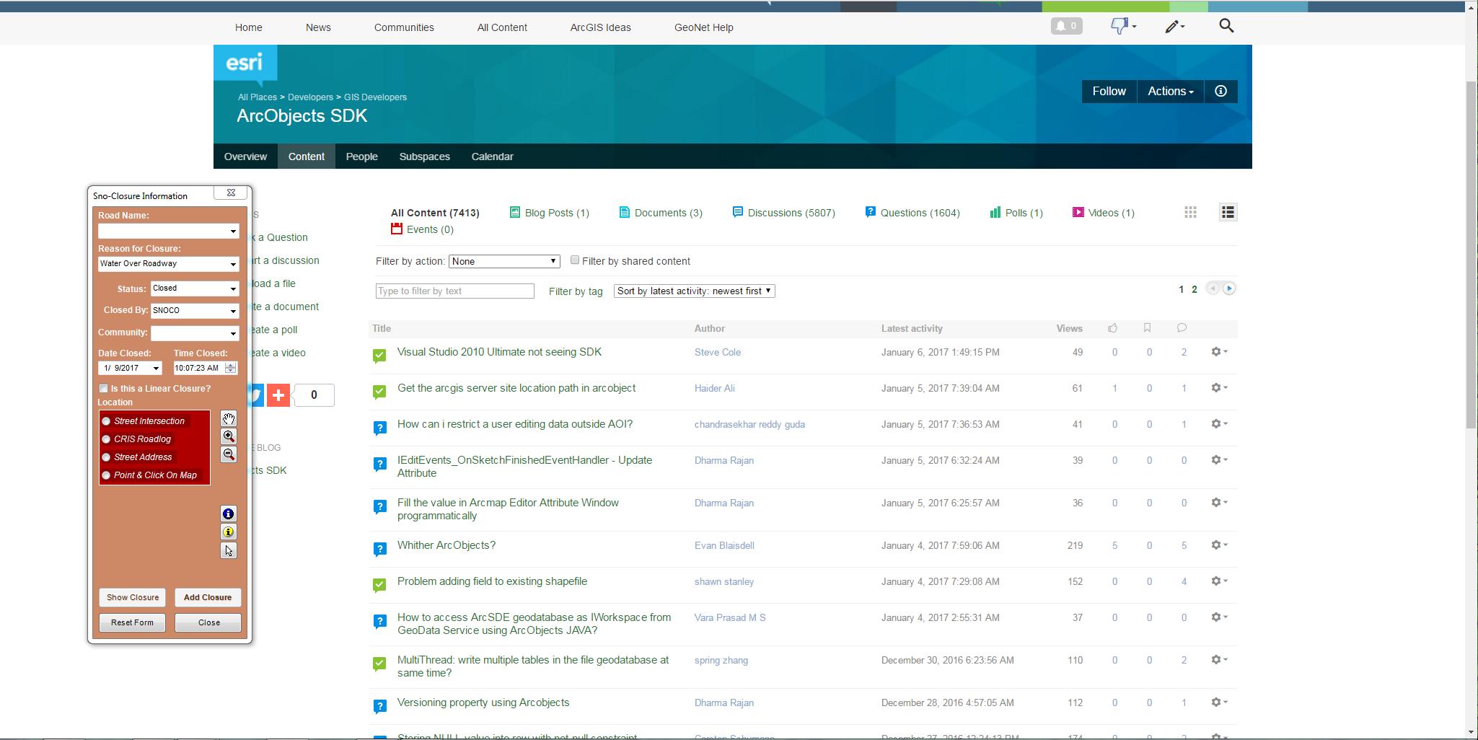1478x740 pixels.
Task: Click Close button at bottom of Sno-Closure dialog
Action: click(x=208, y=622)
